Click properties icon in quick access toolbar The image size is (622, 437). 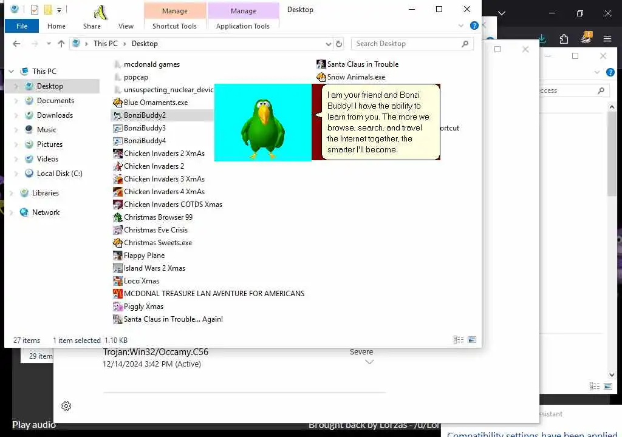(35, 10)
